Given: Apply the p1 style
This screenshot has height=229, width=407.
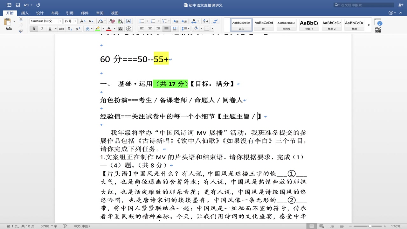Looking at the screenshot, I should (x=264, y=25).
